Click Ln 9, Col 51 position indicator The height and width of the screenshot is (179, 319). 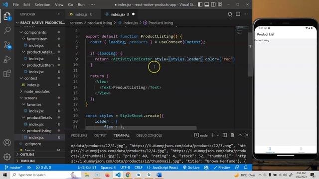coord(87,168)
